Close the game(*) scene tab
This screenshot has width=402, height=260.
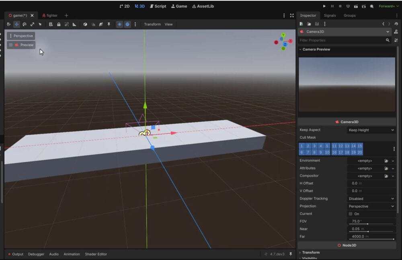pyautogui.click(x=32, y=15)
